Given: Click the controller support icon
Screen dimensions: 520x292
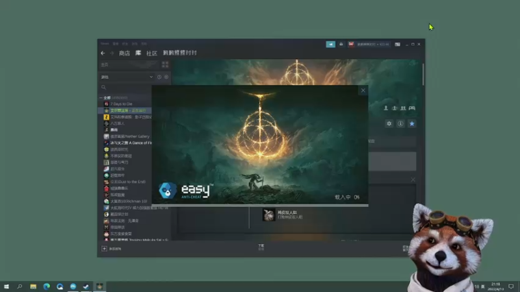Looking at the screenshot, I should (x=412, y=108).
